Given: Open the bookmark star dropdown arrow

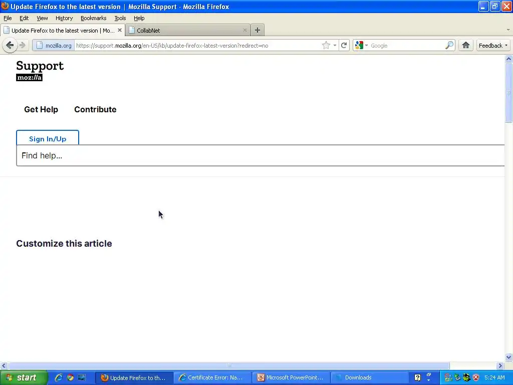Looking at the screenshot, I should tap(335, 45).
